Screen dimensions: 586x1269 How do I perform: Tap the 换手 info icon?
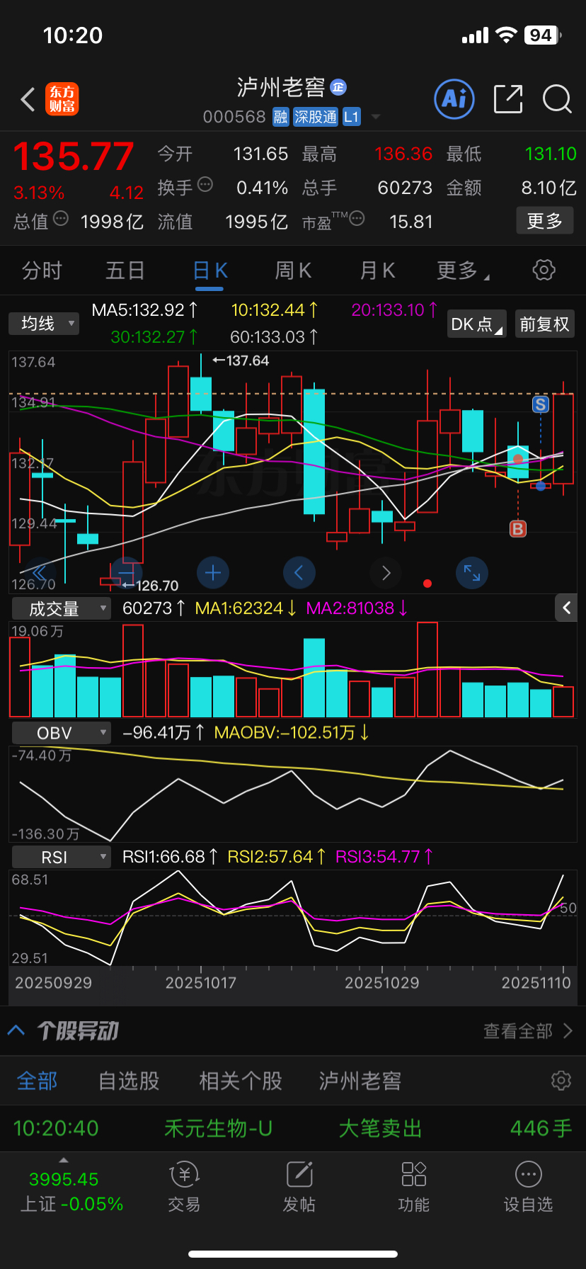(205, 185)
